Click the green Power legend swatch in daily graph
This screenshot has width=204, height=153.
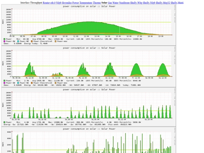coord(5,39)
